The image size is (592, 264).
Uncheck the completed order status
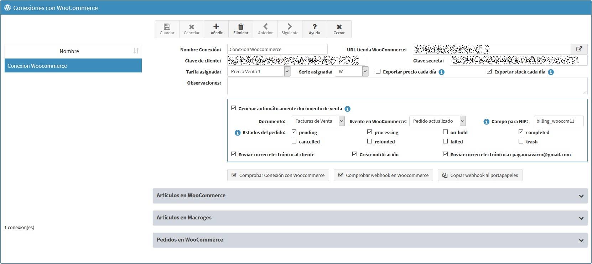coord(521,132)
